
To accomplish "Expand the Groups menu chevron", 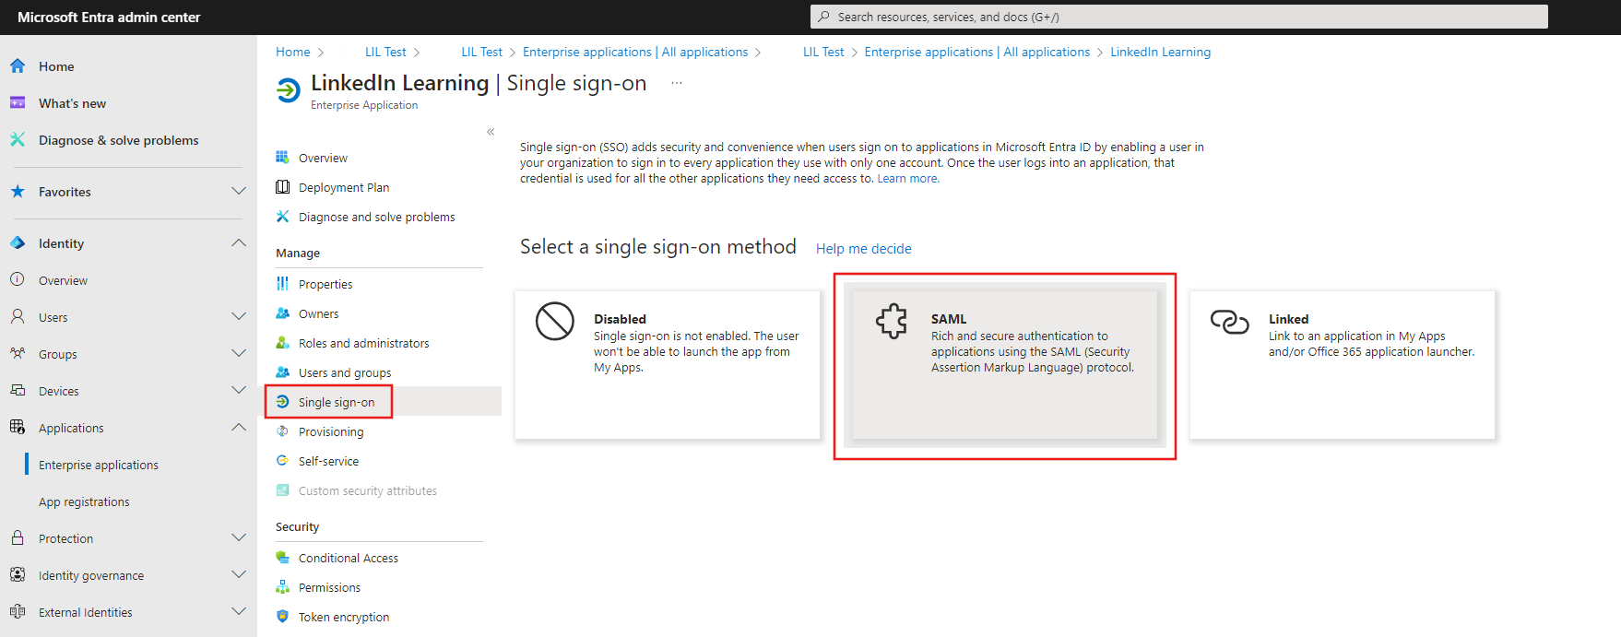I will pyautogui.click(x=239, y=353).
